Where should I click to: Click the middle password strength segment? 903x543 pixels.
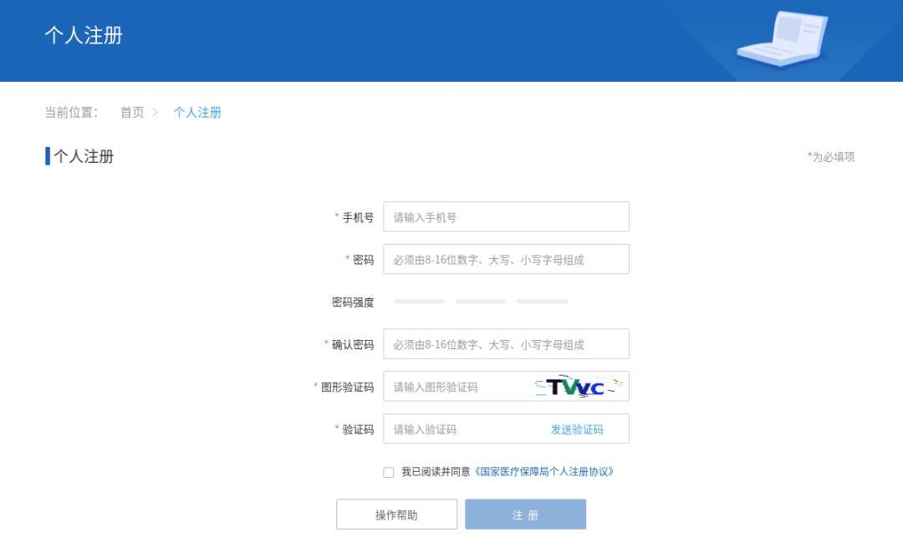pos(480,301)
